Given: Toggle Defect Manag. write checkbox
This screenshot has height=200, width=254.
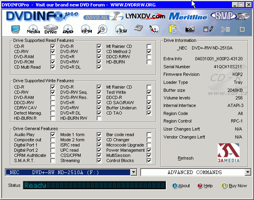Looking at the screenshot, I should (x=53, y=113).
